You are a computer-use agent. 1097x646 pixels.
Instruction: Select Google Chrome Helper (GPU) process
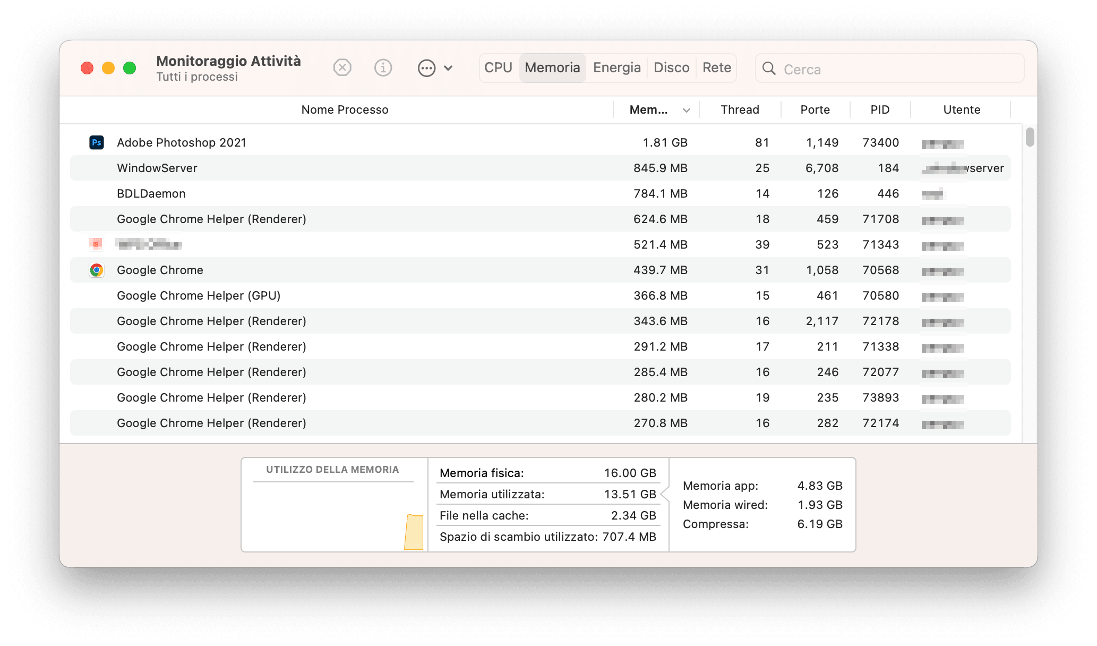click(541, 295)
